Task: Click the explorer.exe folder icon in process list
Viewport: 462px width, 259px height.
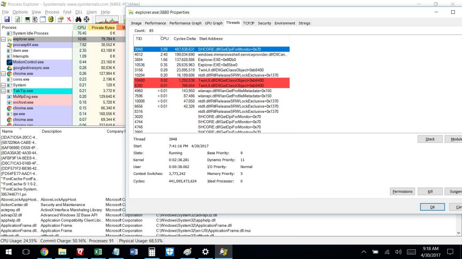Action: [10, 39]
